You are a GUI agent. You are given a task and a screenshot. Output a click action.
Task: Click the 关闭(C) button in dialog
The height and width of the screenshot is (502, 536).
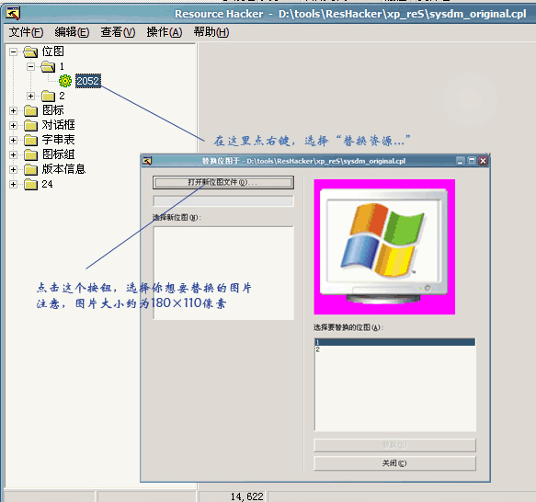point(394,463)
